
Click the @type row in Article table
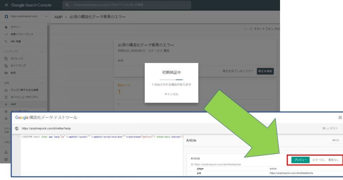pos(265,169)
